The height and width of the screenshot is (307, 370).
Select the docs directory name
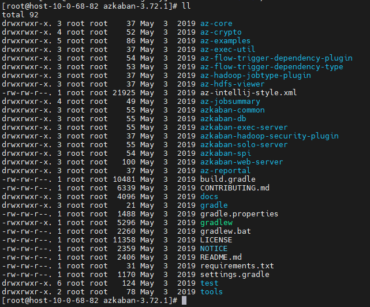pos(209,197)
